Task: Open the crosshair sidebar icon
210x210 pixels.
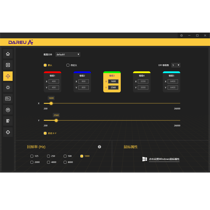Action: coord(8,132)
